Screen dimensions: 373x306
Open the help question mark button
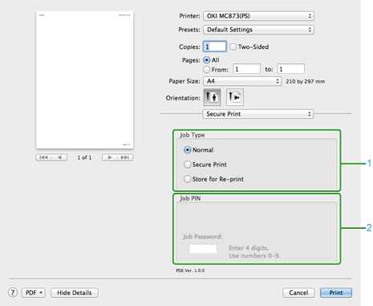pyautogui.click(x=13, y=292)
